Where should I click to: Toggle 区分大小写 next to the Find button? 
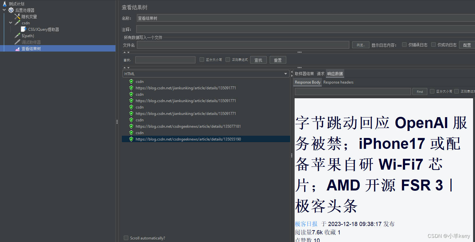432,91
